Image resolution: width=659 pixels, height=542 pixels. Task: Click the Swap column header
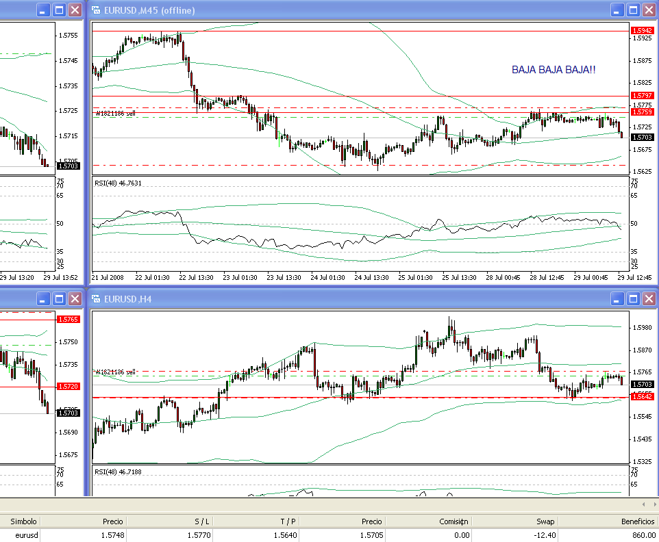545,521
